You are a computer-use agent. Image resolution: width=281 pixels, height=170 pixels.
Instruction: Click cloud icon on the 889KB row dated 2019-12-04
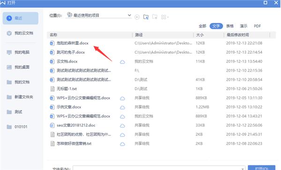pyautogui.click(x=122, y=117)
